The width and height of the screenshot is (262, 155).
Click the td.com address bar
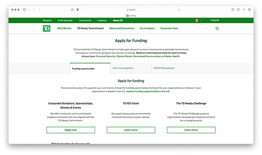pos(131,10)
